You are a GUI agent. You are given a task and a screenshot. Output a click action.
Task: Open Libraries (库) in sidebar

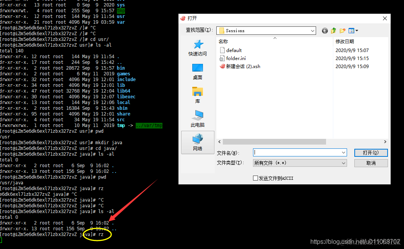[x=198, y=95]
